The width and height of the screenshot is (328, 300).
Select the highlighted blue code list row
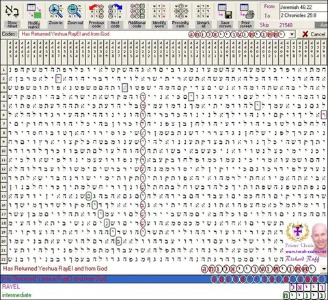click(164, 279)
